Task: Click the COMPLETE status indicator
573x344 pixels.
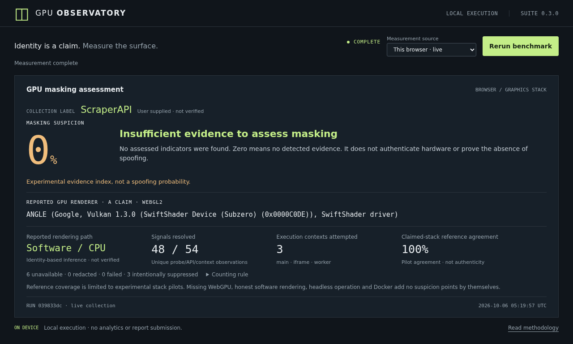Action: pyautogui.click(x=363, y=42)
